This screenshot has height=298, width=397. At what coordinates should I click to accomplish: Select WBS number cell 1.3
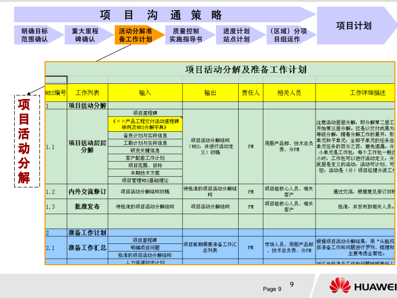56,207
